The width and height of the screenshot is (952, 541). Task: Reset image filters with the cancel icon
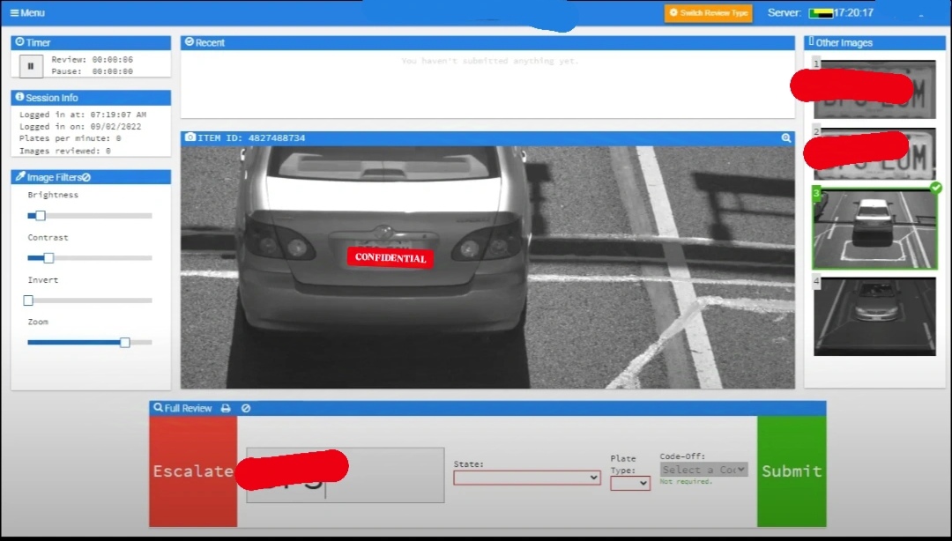pyautogui.click(x=86, y=177)
